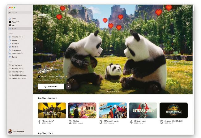
Task: Open Movies in the Library
Action: coord(15,40)
